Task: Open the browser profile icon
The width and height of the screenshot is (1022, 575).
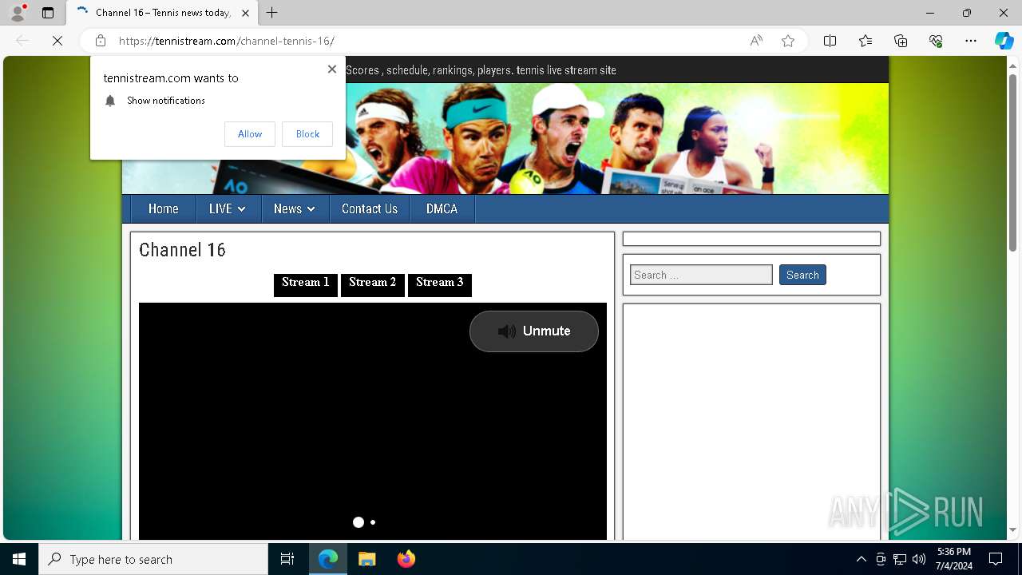Action: 18,13
